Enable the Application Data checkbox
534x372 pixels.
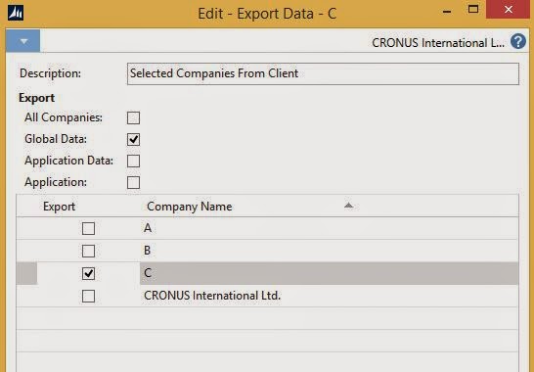pos(133,161)
